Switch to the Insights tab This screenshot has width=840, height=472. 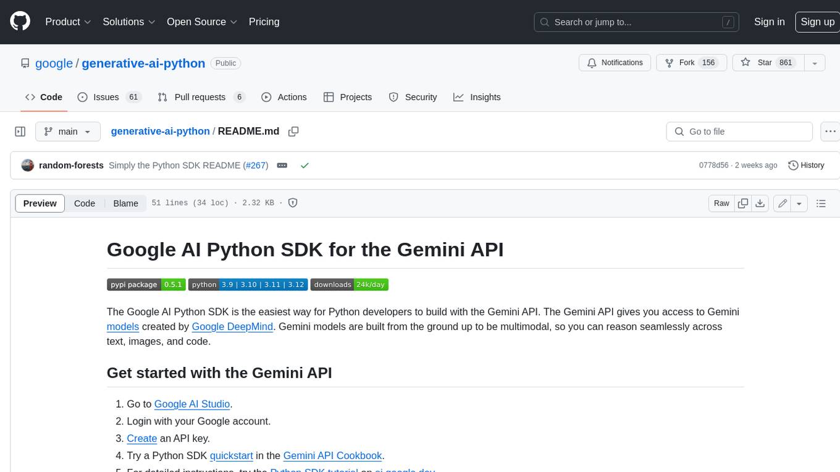click(x=477, y=97)
